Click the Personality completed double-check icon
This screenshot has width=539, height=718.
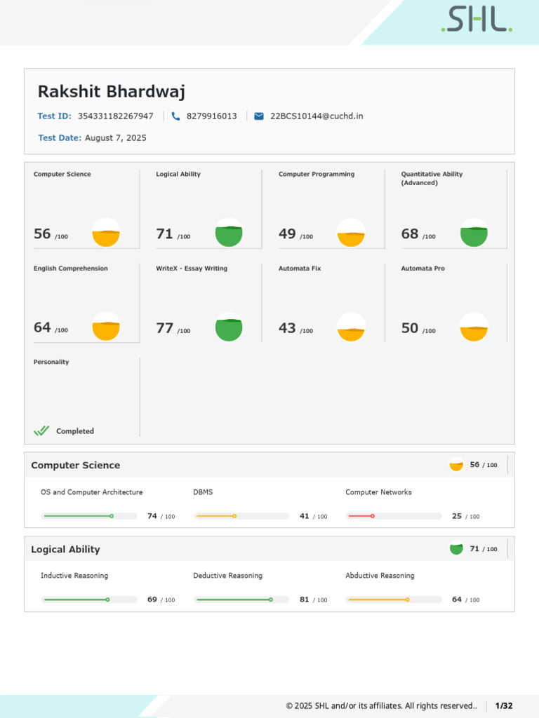pyautogui.click(x=41, y=431)
